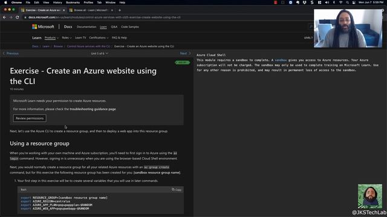Open Spotlight search icon in the menu bar
This screenshot has width=387, height=217.
coord(347,2)
